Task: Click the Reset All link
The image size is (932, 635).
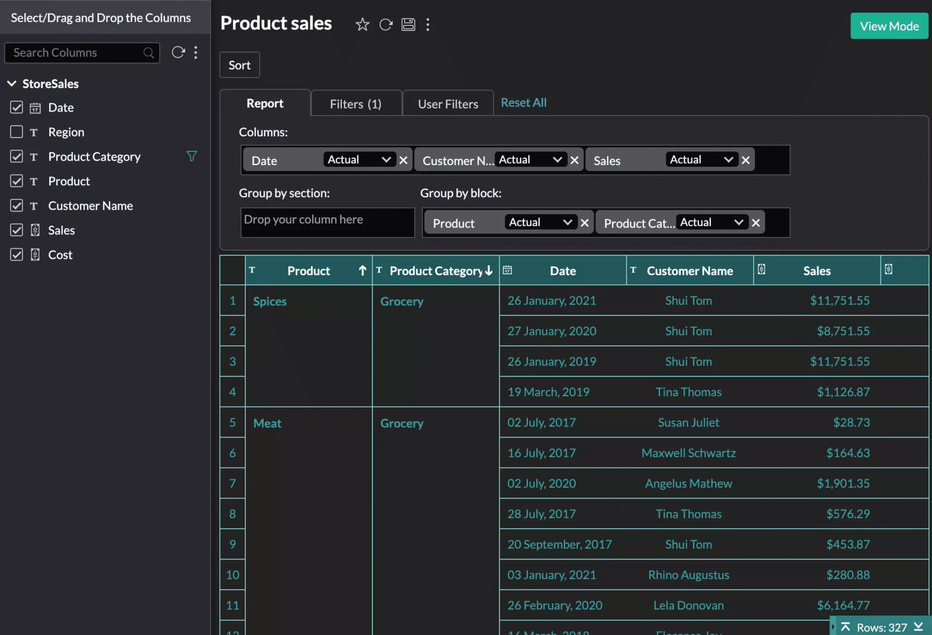Action: pyautogui.click(x=524, y=102)
